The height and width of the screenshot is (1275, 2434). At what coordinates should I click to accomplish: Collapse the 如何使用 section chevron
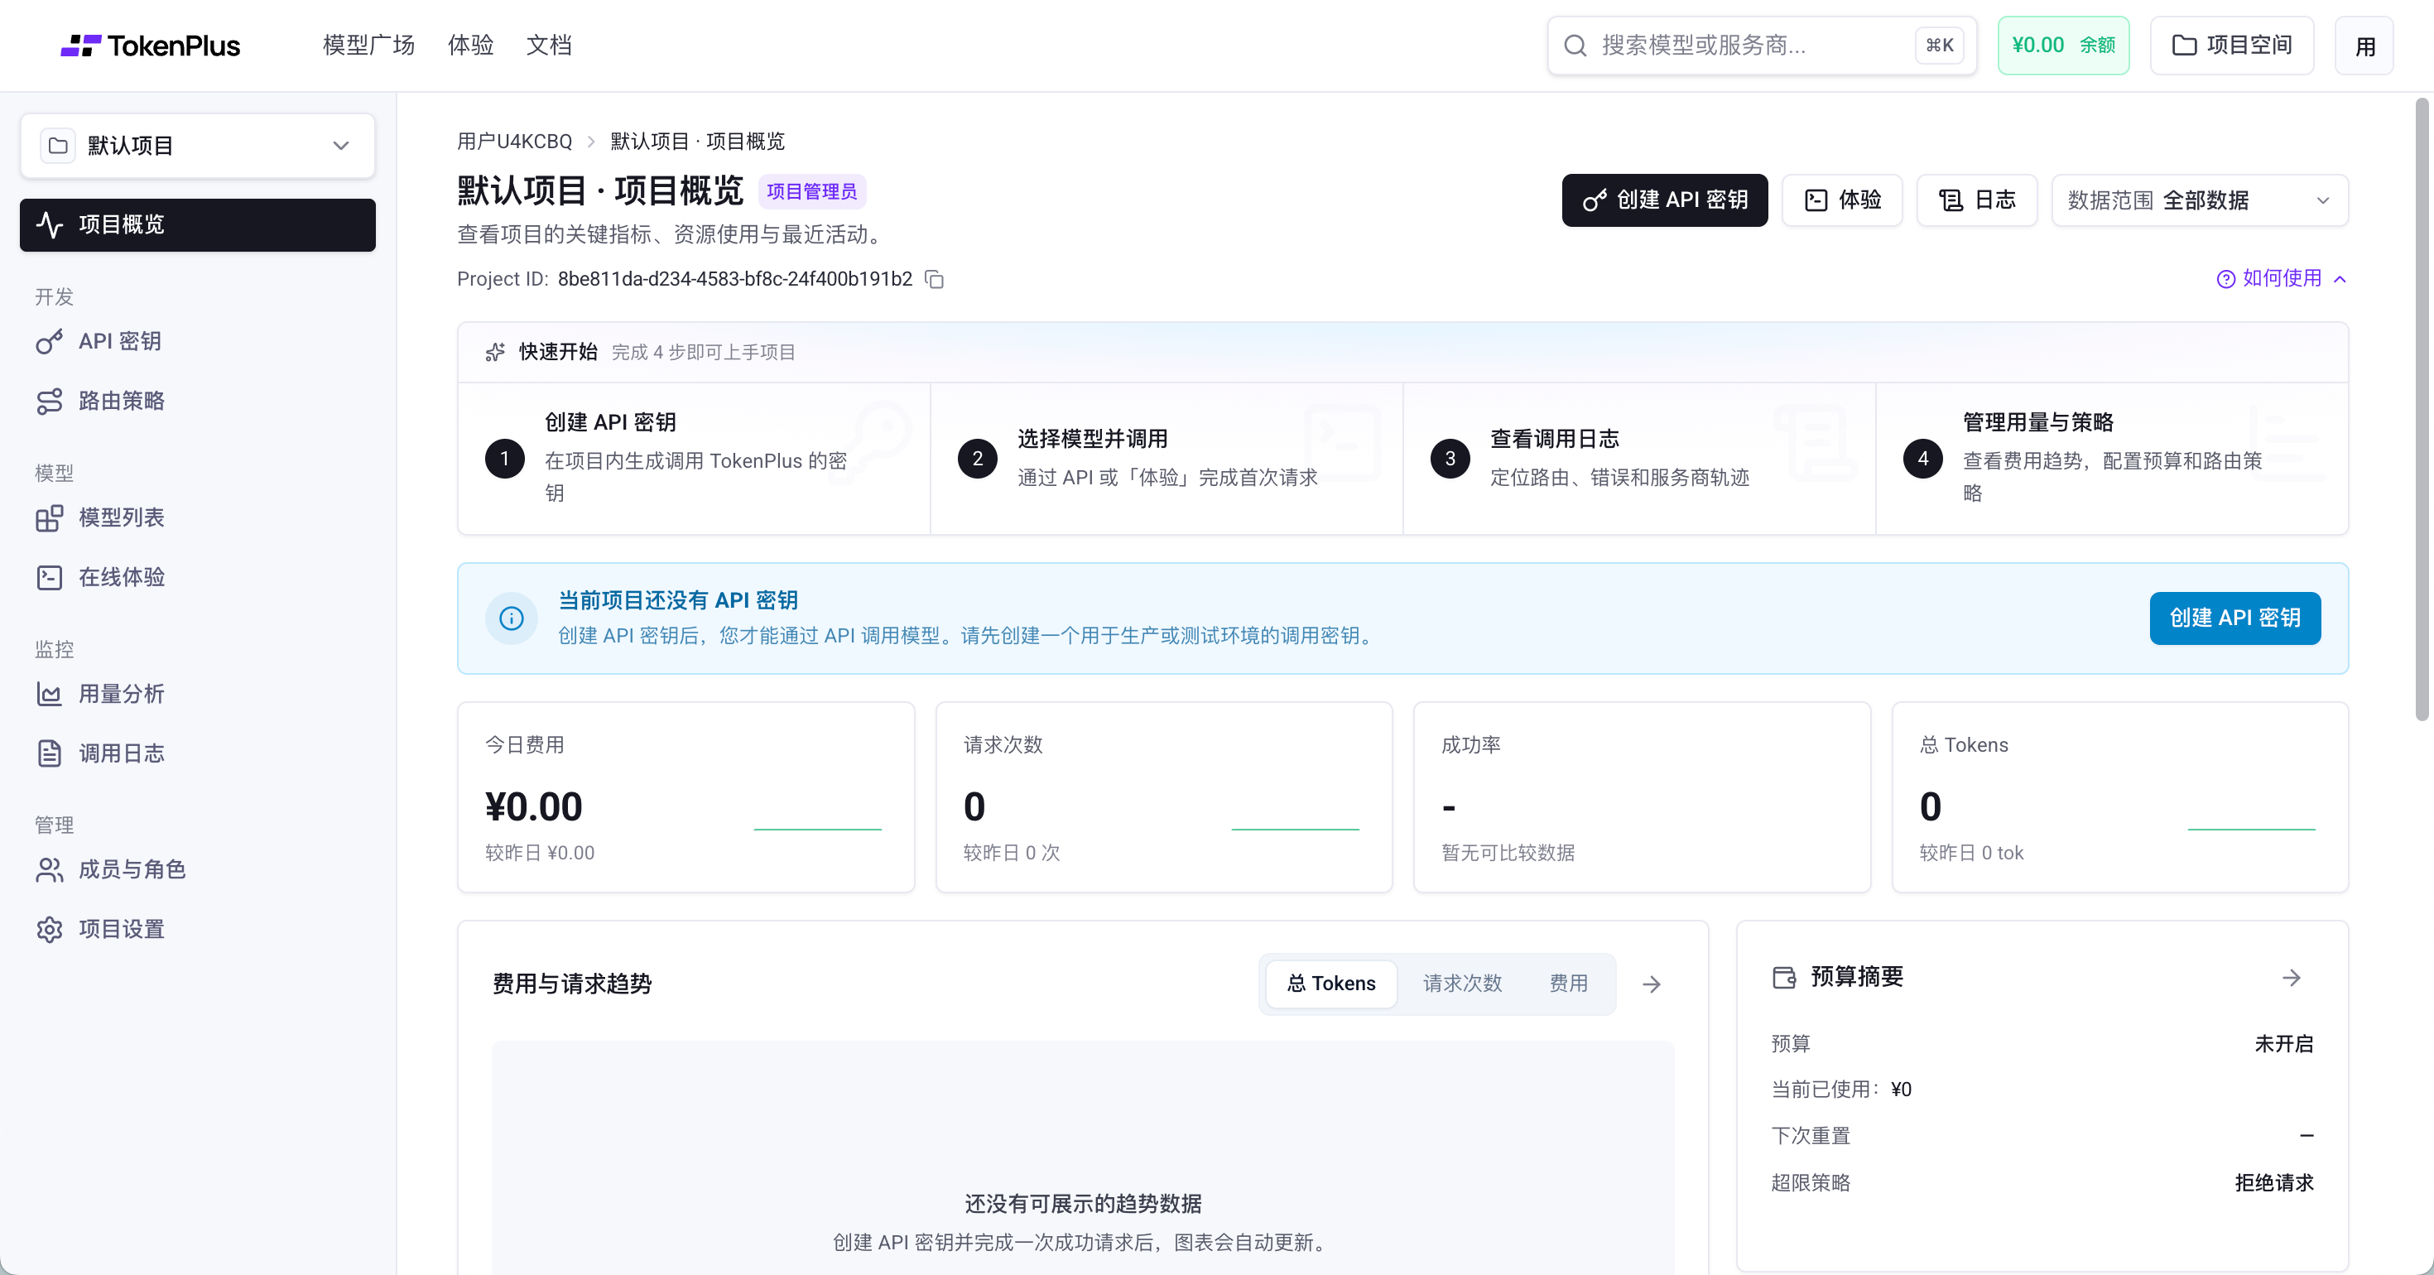[2340, 279]
